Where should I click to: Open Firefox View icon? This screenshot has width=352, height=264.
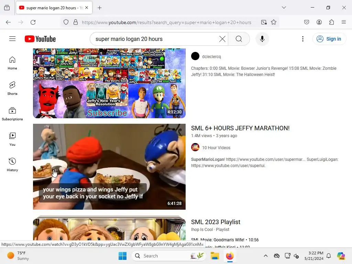[x=7, y=8]
